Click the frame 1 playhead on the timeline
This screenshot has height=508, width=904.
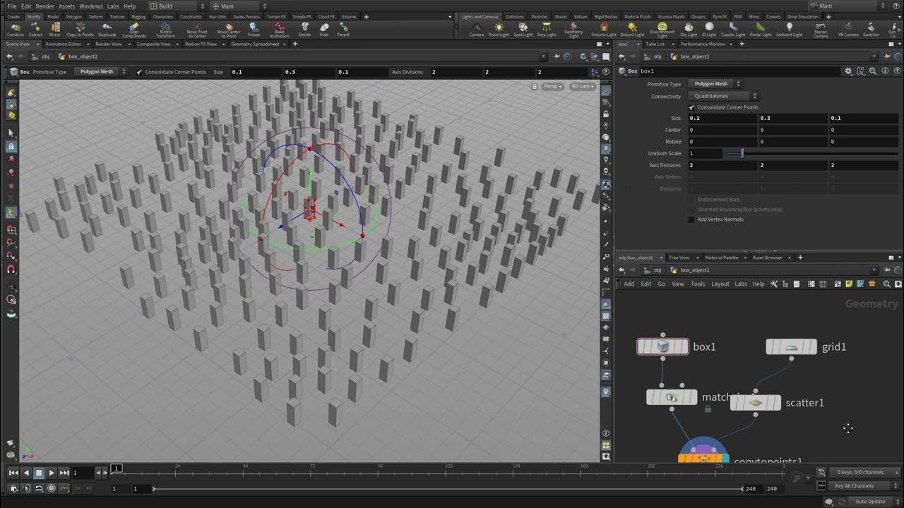[x=117, y=468]
